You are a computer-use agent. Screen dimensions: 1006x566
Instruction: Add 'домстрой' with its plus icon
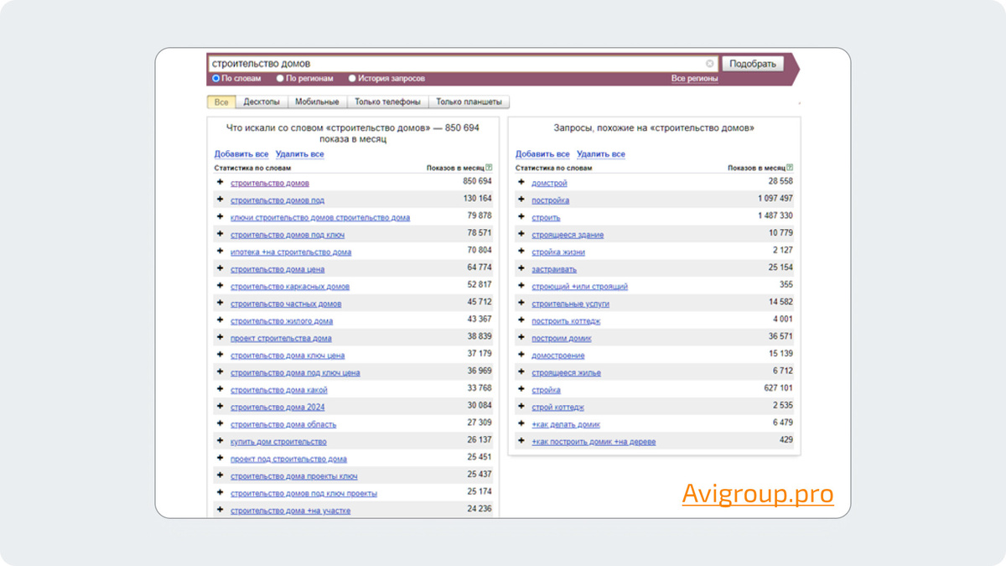click(x=521, y=182)
